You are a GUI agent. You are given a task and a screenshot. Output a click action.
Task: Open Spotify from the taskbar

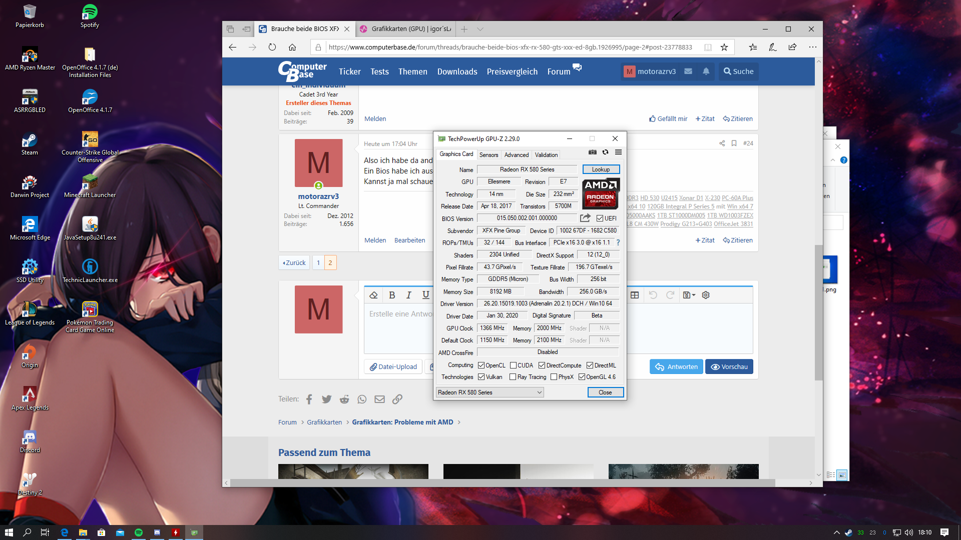tap(139, 532)
